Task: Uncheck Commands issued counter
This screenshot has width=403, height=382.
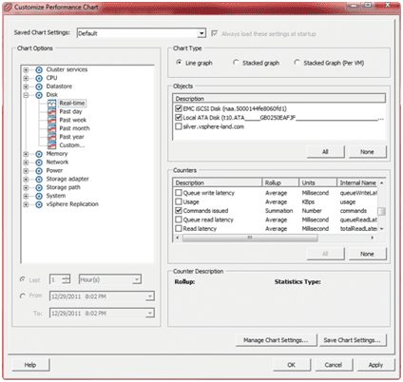Action: (x=179, y=210)
